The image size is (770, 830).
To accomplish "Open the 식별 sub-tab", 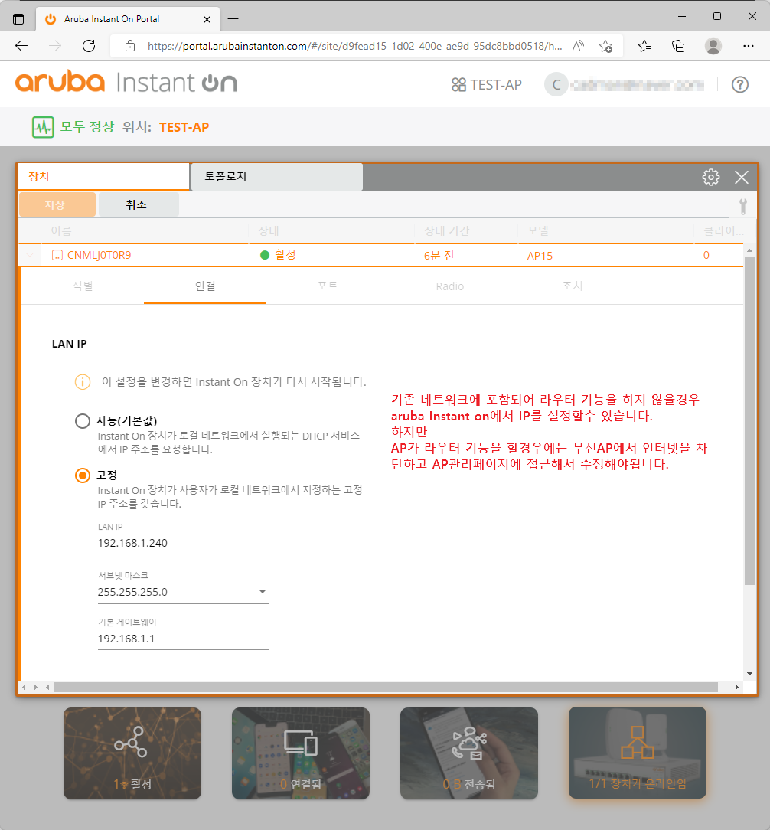I will (x=83, y=286).
